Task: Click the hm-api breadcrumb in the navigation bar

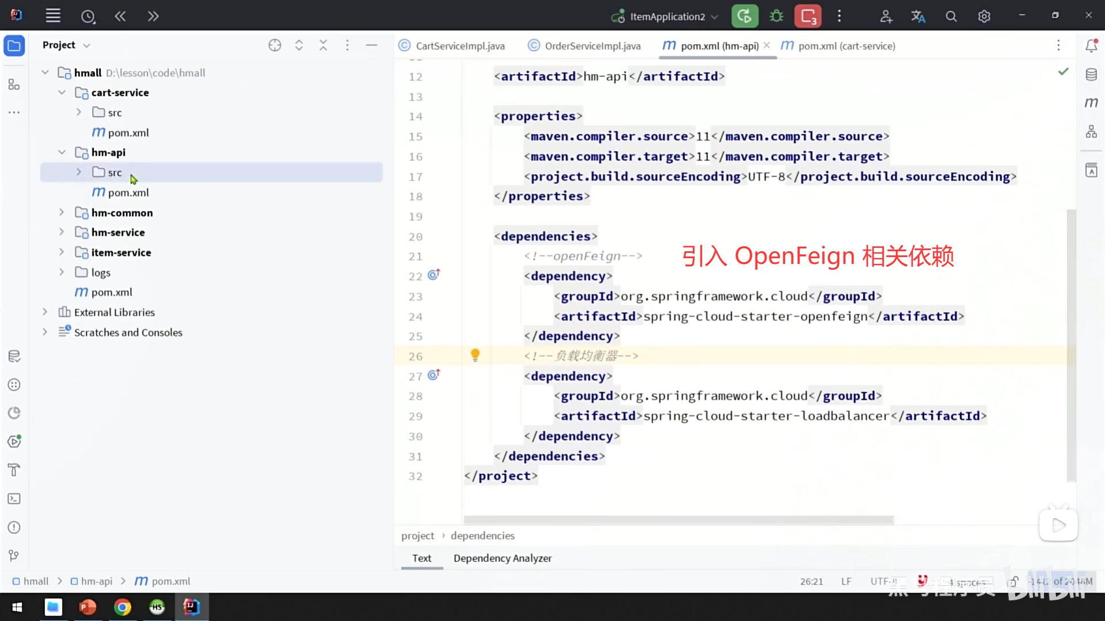Action: point(96,581)
